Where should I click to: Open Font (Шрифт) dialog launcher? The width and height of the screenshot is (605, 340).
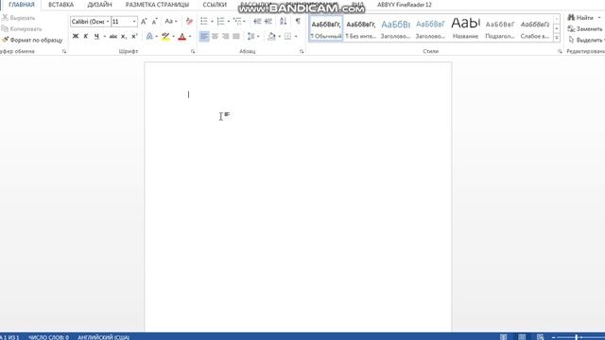coord(193,51)
